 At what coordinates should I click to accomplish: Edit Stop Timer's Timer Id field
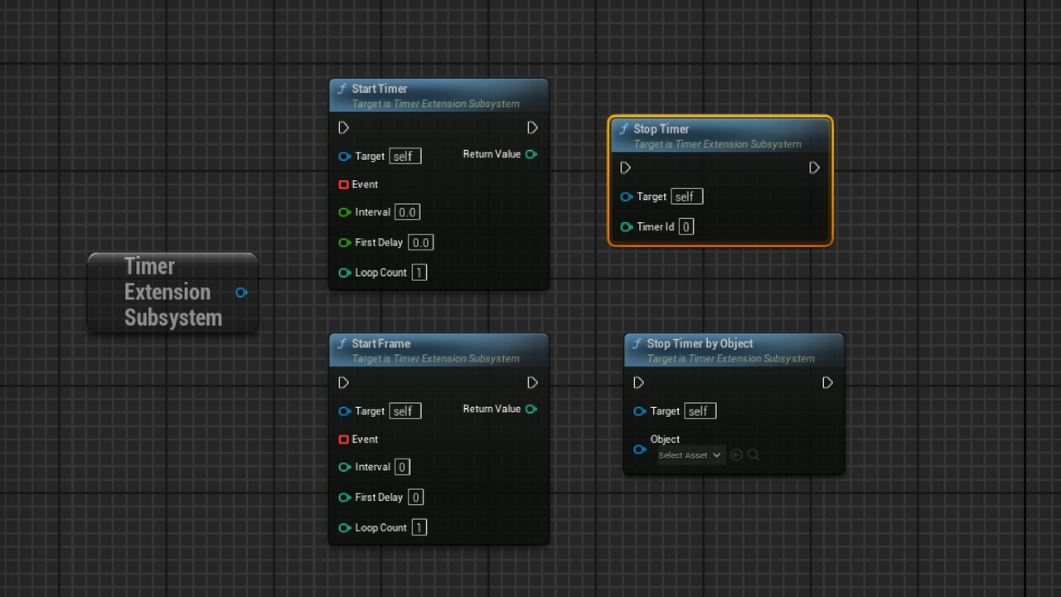tap(686, 226)
